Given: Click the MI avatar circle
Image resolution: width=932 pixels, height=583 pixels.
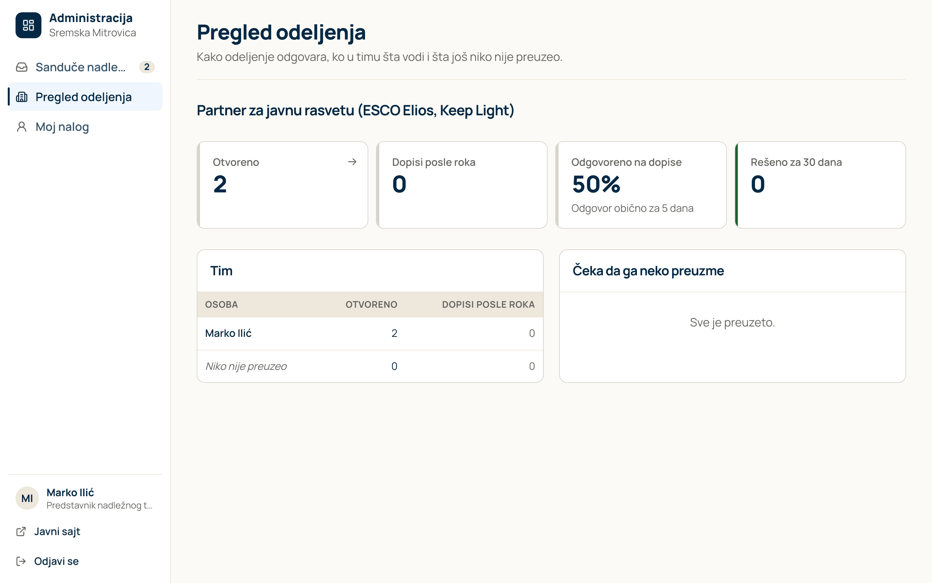Looking at the screenshot, I should coord(27,498).
